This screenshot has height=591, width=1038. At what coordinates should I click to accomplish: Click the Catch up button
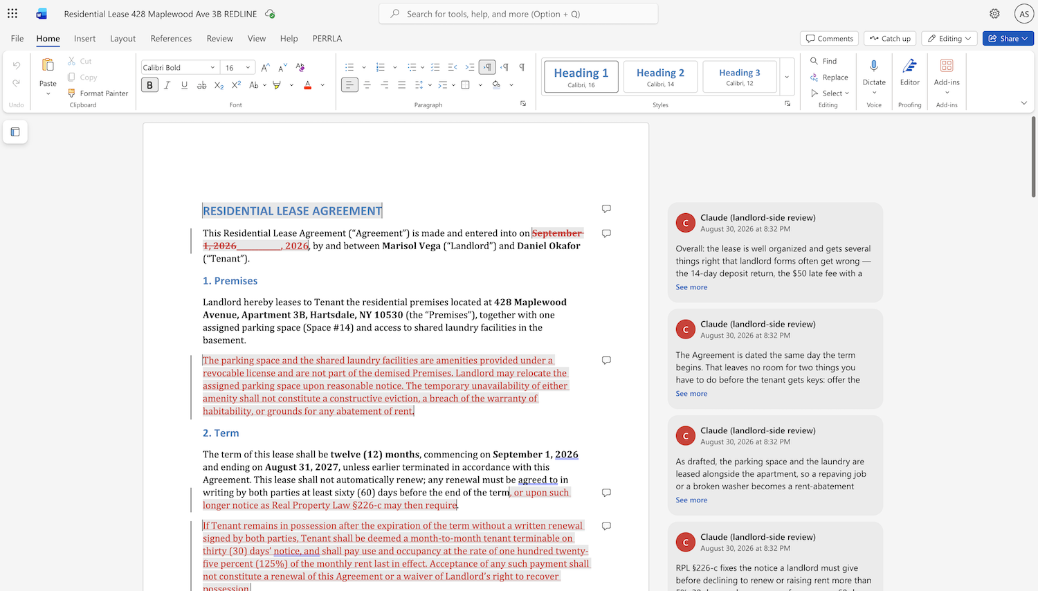(890, 39)
